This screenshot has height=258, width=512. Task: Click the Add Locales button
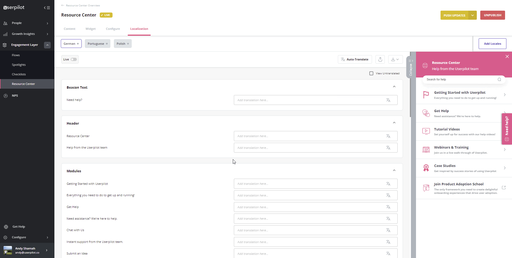(x=492, y=43)
